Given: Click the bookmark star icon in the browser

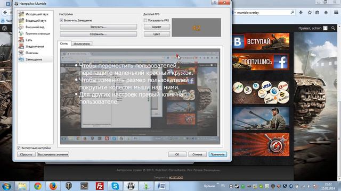Looking at the screenshot, I should tap(310, 13).
